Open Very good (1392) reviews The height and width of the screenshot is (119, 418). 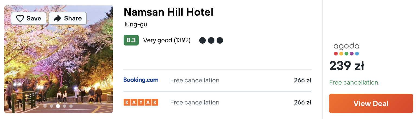tap(167, 40)
